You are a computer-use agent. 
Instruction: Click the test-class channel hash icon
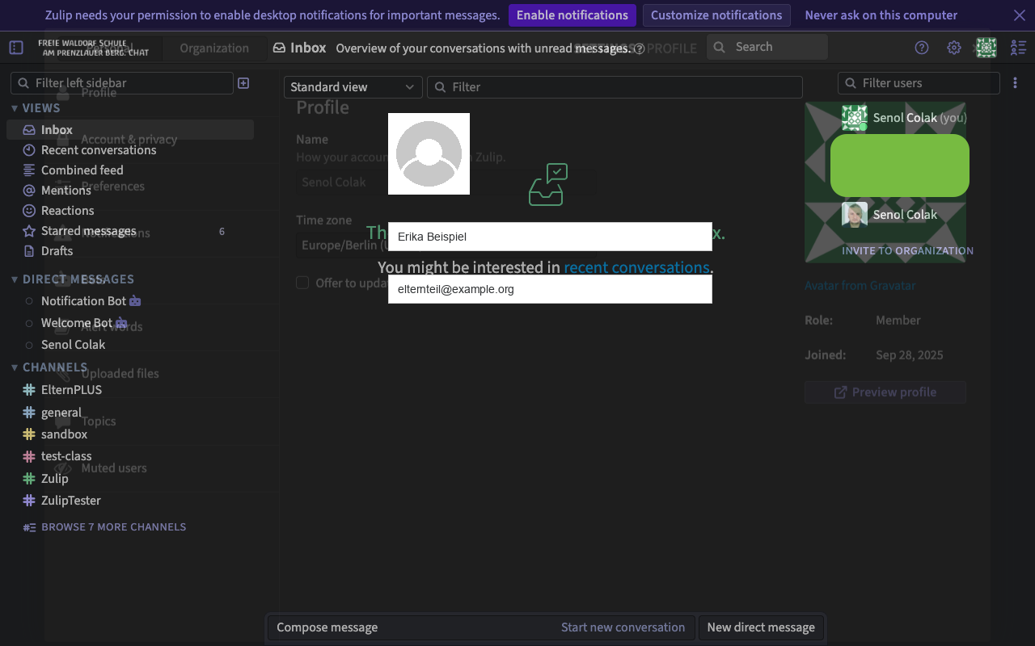29,456
